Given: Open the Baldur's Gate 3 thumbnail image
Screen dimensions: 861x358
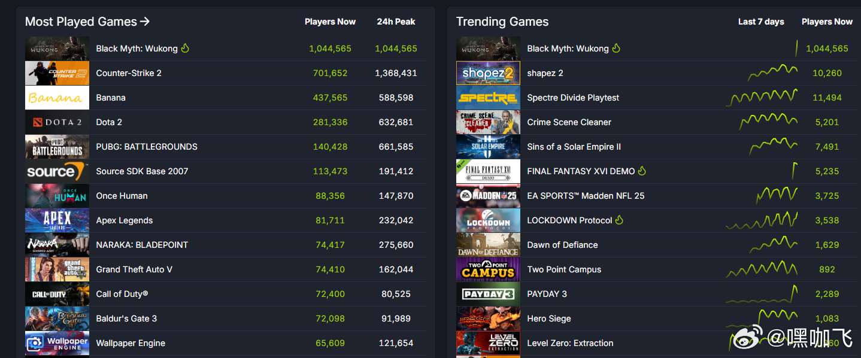Looking at the screenshot, I should [x=57, y=318].
